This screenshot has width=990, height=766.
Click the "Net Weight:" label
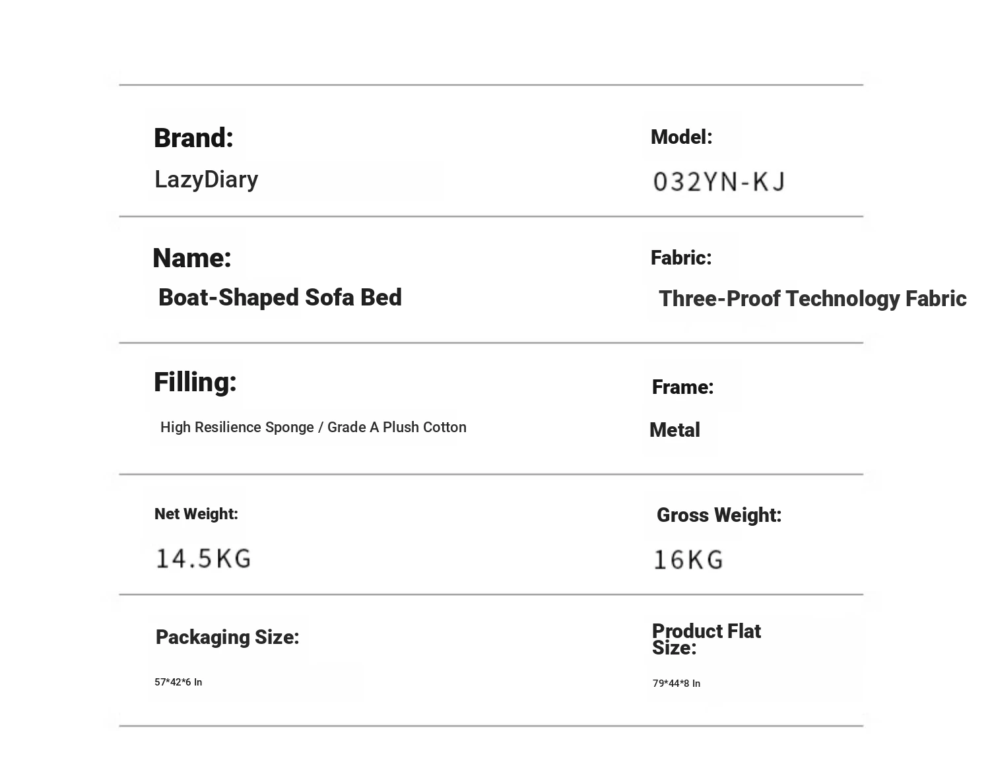pyautogui.click(x=196, y=514)
